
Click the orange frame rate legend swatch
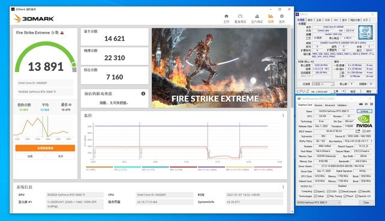(x=99, y=167)
